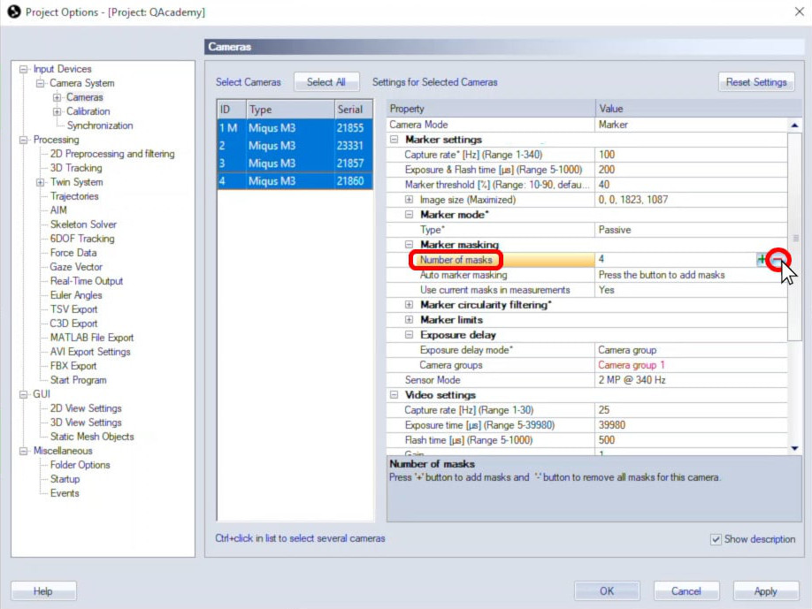Click the Reset Settings button
The width and height of the screenshot is (812, 609).
coord(755,82)
